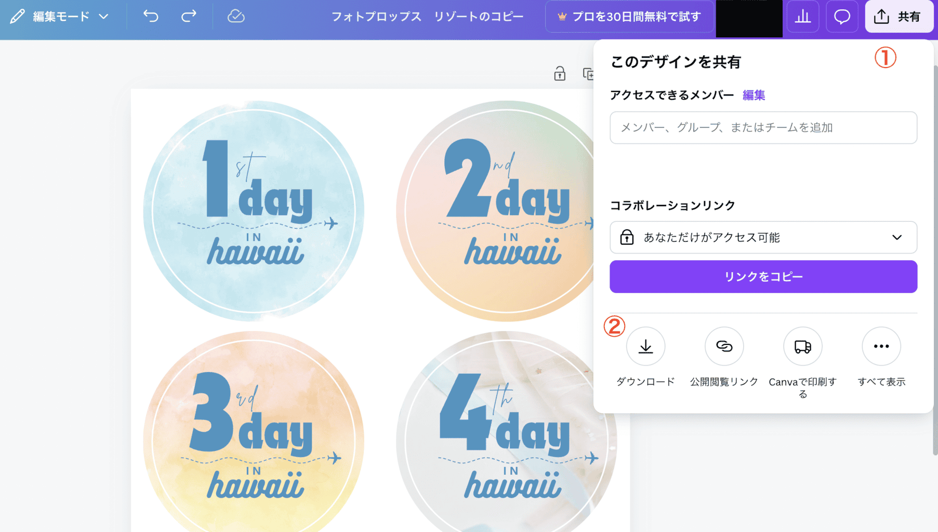Click the undo arrow icon

tap(151, 17)
